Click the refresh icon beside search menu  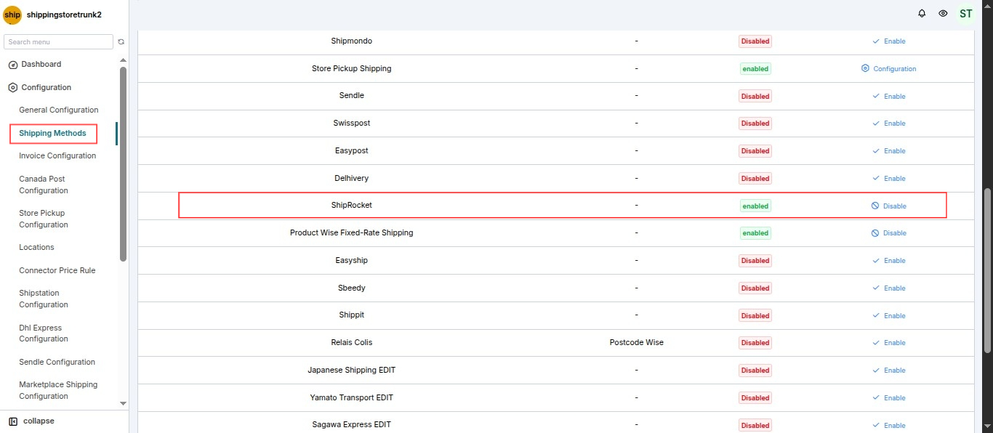[121, 42]
